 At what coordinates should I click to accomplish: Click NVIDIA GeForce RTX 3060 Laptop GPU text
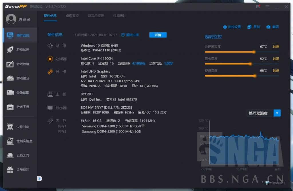pos(110,81)
